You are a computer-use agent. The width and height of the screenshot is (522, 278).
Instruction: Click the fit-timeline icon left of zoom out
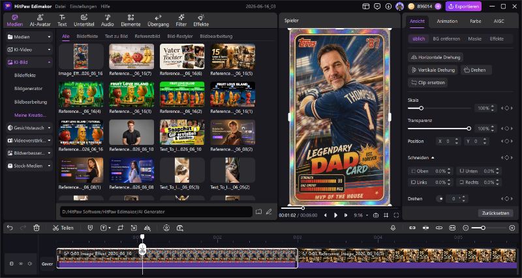coord(452,228)
